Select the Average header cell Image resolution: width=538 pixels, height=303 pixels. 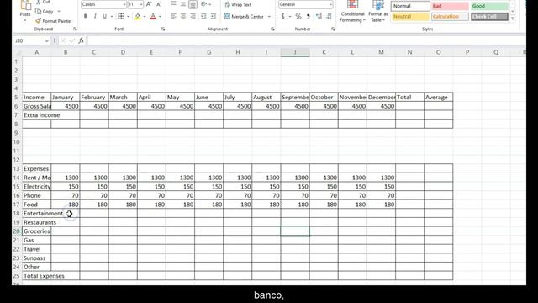coord(439,98)
